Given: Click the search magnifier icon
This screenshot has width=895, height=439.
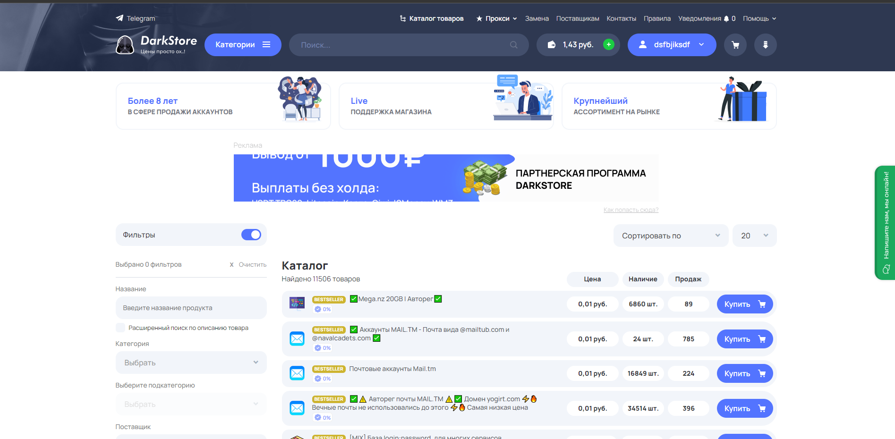Looking at the screenshot, I should coord(514,45).
